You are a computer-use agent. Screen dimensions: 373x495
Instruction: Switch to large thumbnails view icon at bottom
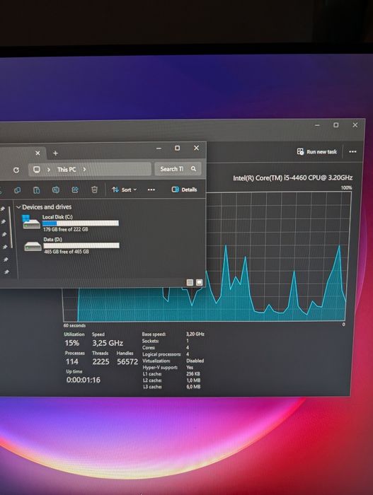pyautogui.click(x=199, y=282)
